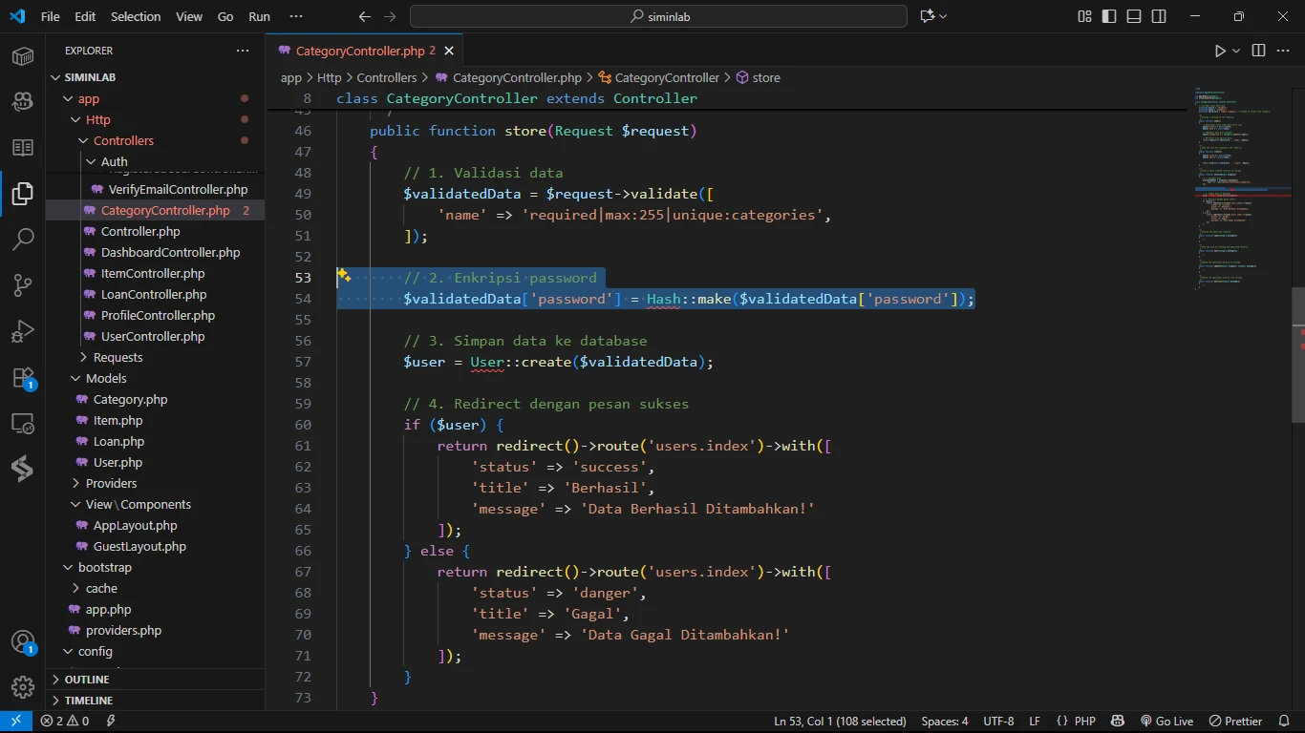Open the Accounts icon

23,642
